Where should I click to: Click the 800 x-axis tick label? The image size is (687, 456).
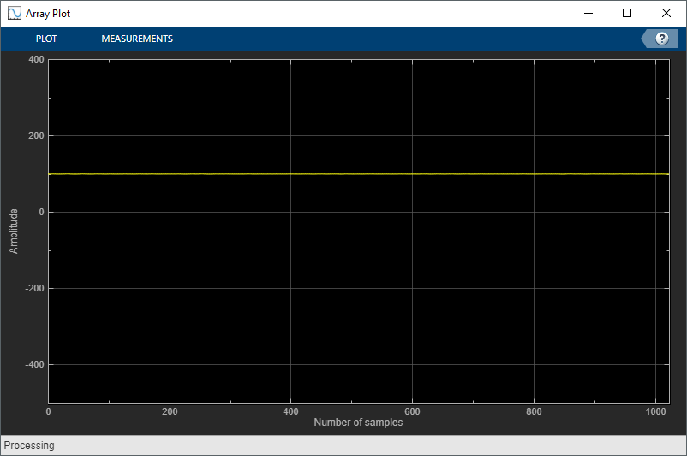coord(534,411)
